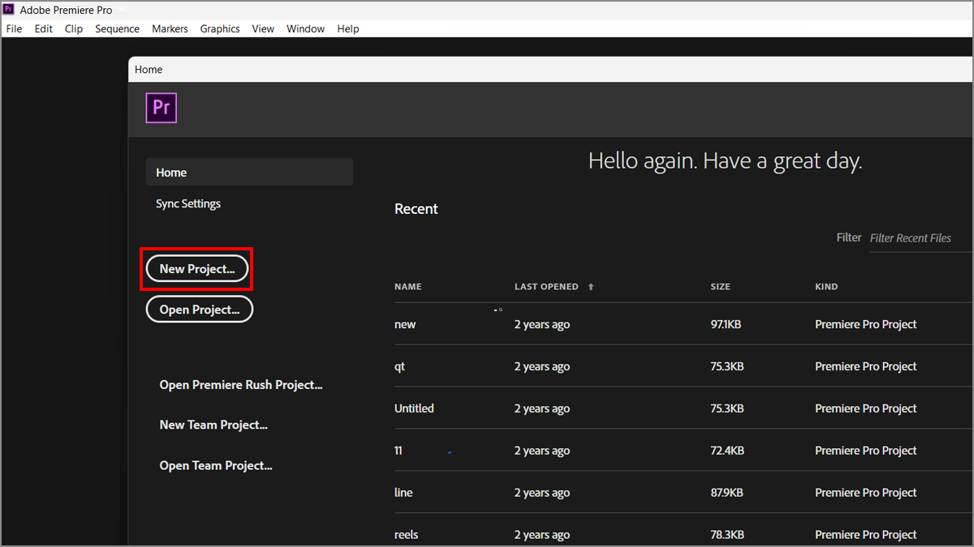This screenshot has height=547, width=974.
Task: Open the Help menu
Action: (x=348, y=28)
